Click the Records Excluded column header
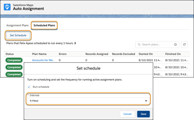 point(123,54)
